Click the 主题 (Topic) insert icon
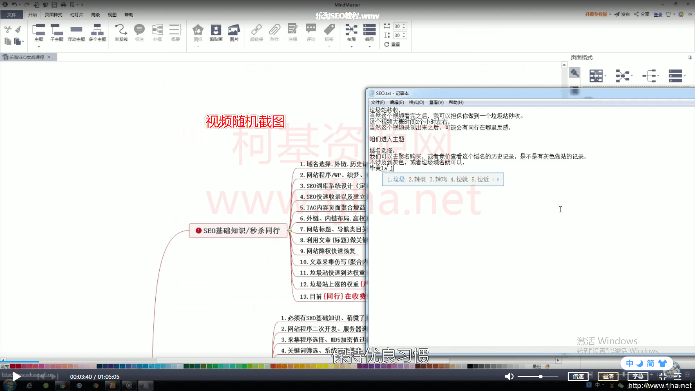 (x=38, y=30)
